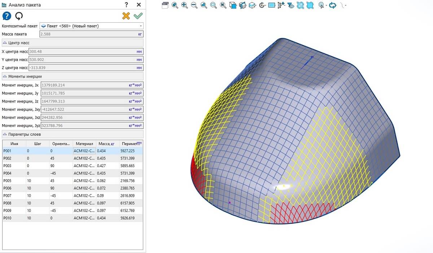Sort by the Имя column header

pyautogui.click(x=14, y=144)
